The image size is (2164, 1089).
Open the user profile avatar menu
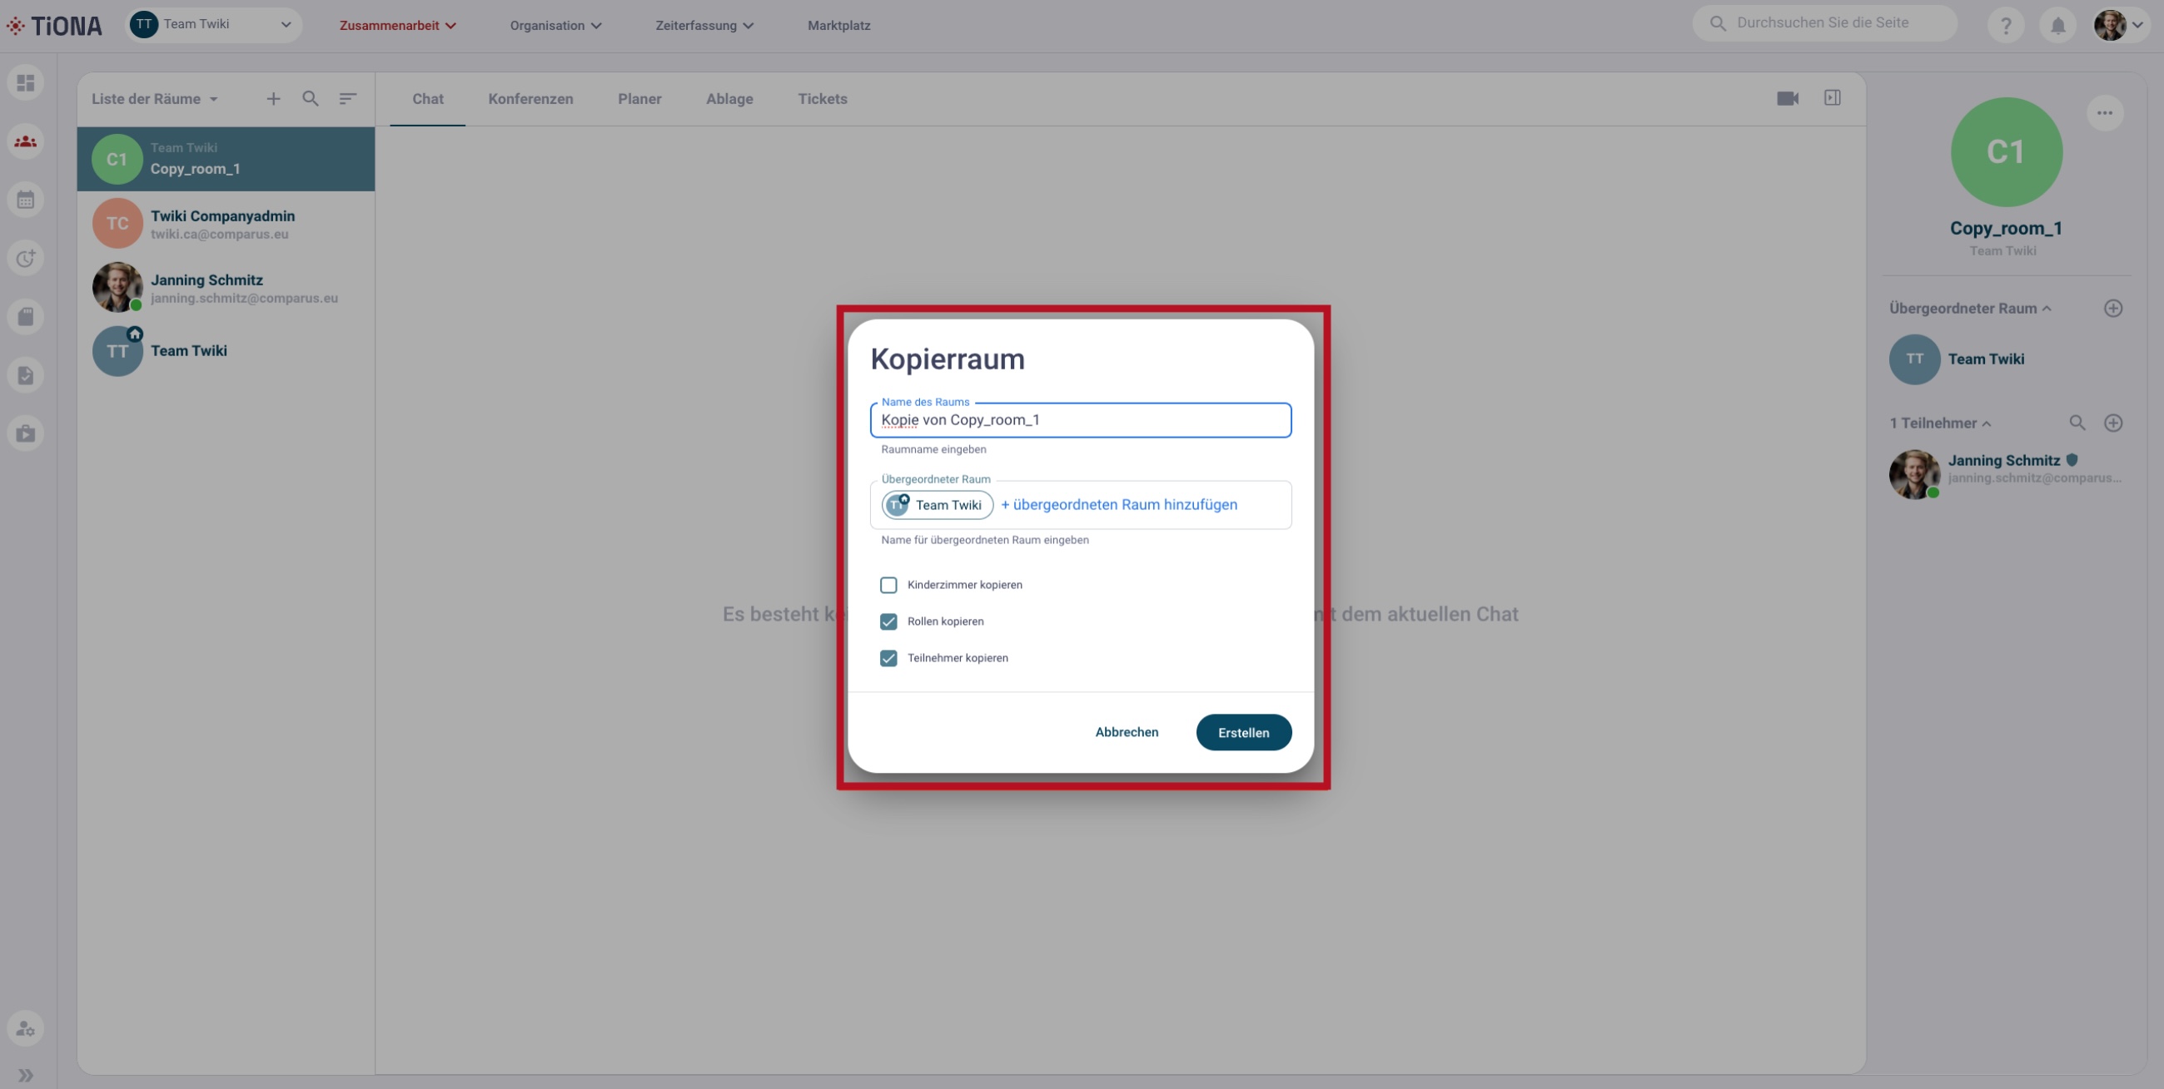pyautogui.click(x=2121, y=25)
